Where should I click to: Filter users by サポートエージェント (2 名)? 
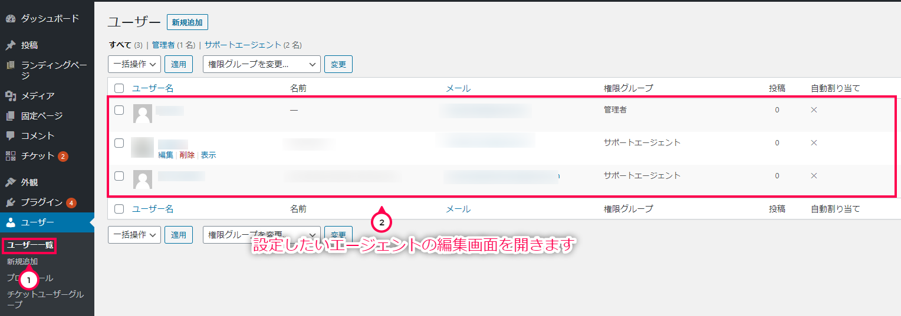(x=253, y=45)
